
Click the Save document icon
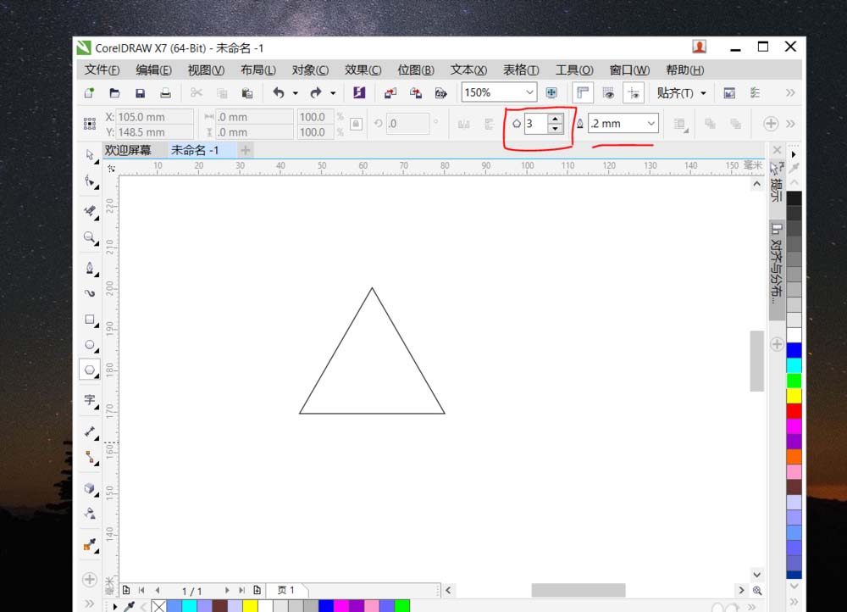pos(141,93)
